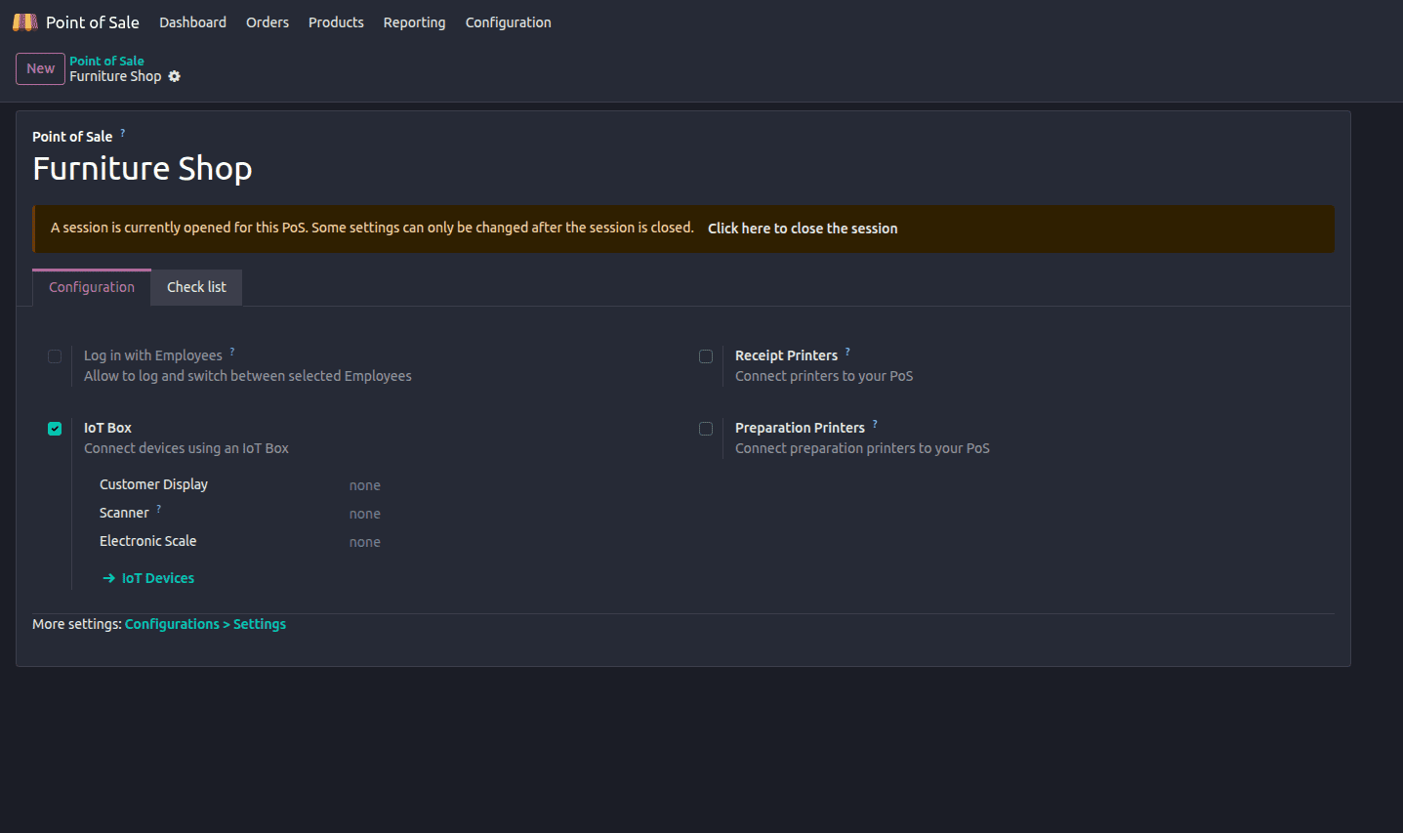Open the Reporting menu
1403x833 pixels.
pyautogui.click(x=414, y=22)
